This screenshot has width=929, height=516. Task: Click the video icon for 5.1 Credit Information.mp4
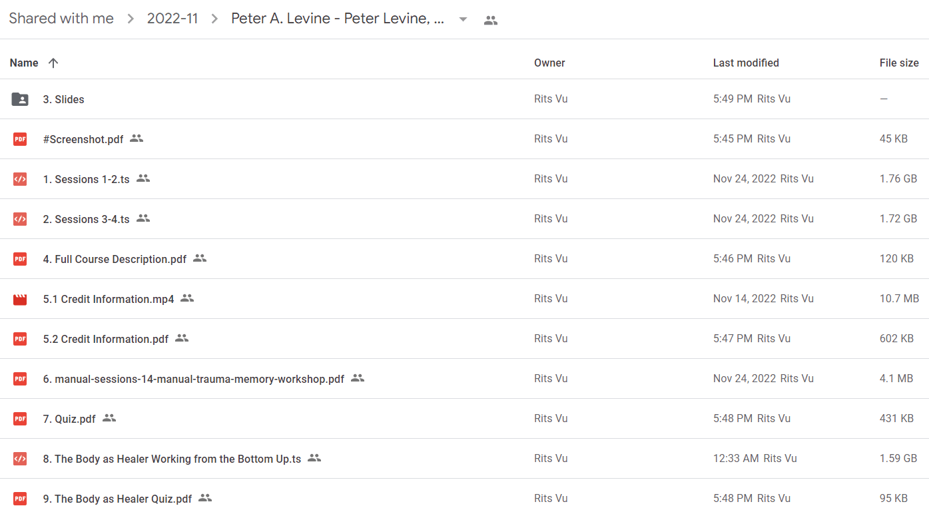20,299
